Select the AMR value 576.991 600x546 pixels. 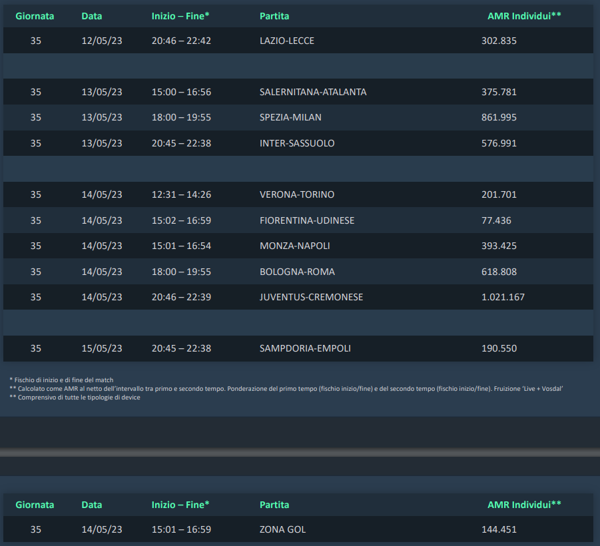499,143
